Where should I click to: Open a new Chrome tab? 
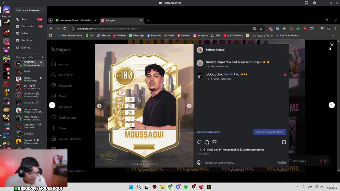(148, 20)
